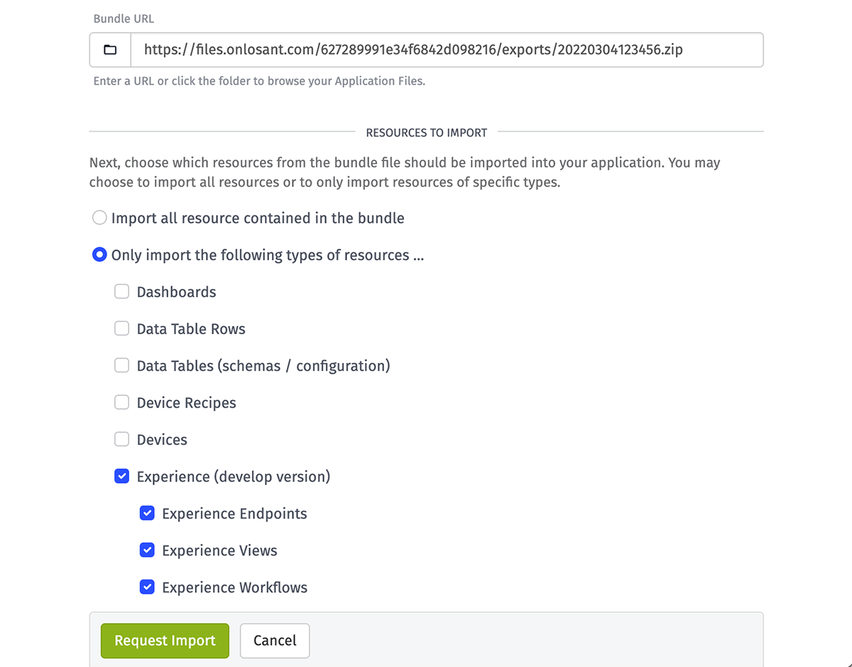Check the Dashboards checkbox
The width and height of the screenshot is (852, 667).
(x=121, y=291)
